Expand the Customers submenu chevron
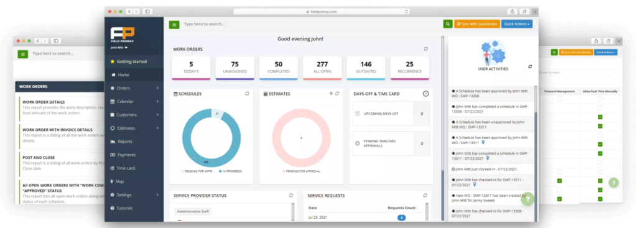The height and width of the screenshot is (228, 637). tap(157, 115)
